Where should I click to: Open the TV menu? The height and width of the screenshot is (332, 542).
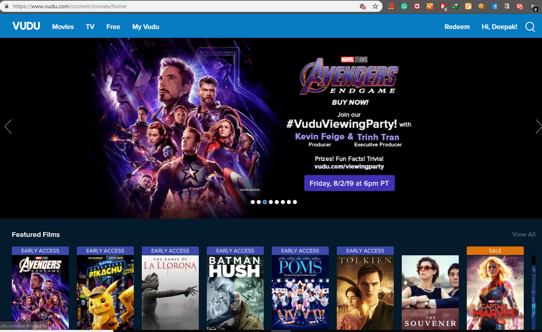[90, 27]
